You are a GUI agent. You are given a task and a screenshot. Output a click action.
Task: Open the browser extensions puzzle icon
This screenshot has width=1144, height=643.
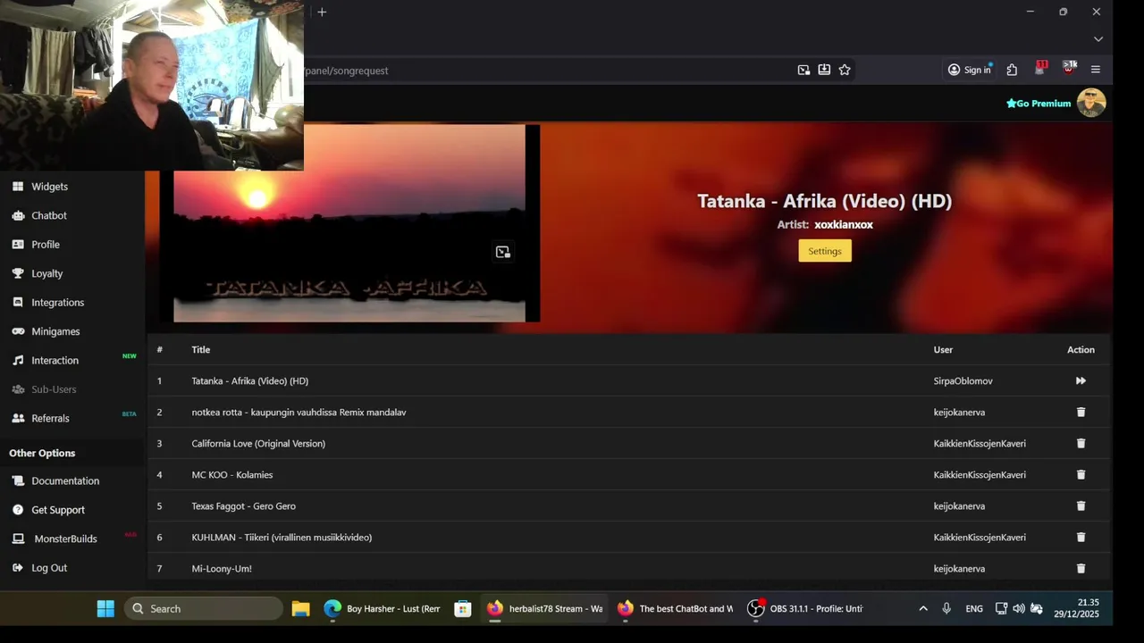tap(1012, 70)
